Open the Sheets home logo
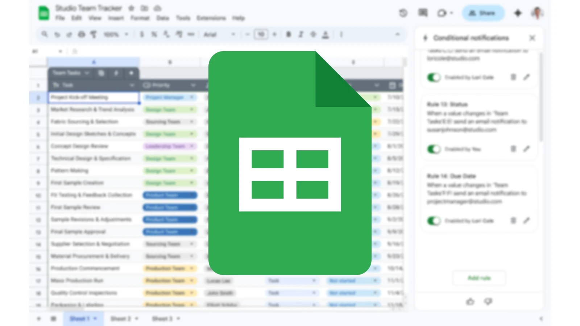This screenshot has width=580, height=326. coord(44,13)
